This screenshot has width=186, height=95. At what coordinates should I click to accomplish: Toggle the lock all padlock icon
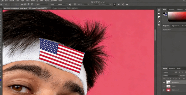pos(179,79)
